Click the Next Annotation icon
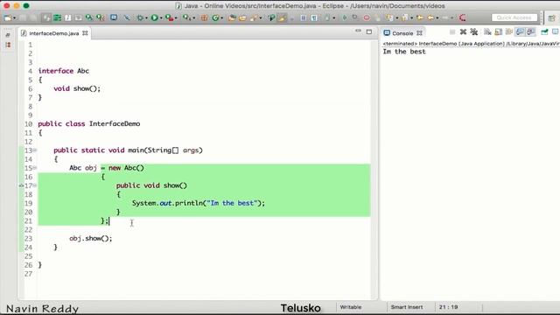The image size is (560, 315). [x=389, y=17]
